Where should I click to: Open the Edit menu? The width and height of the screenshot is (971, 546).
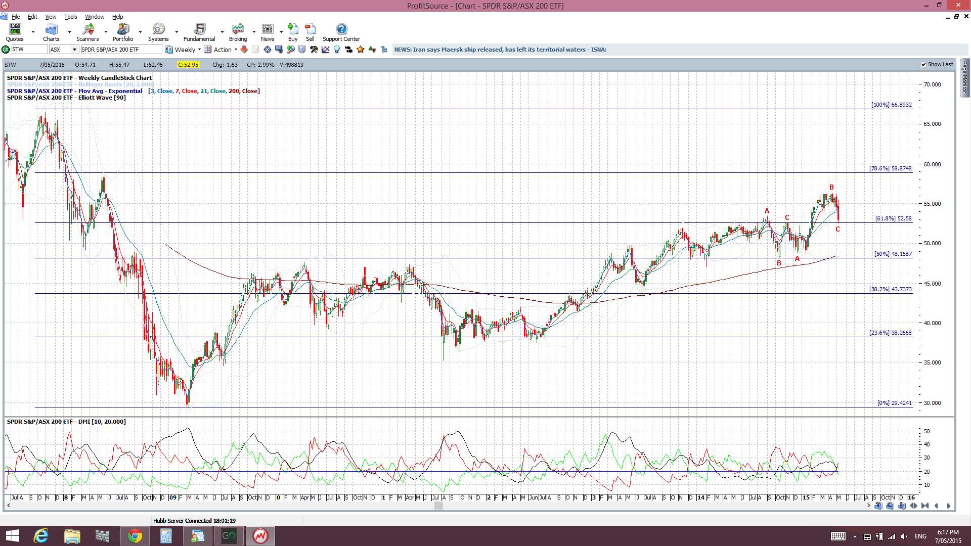point(32,17)
